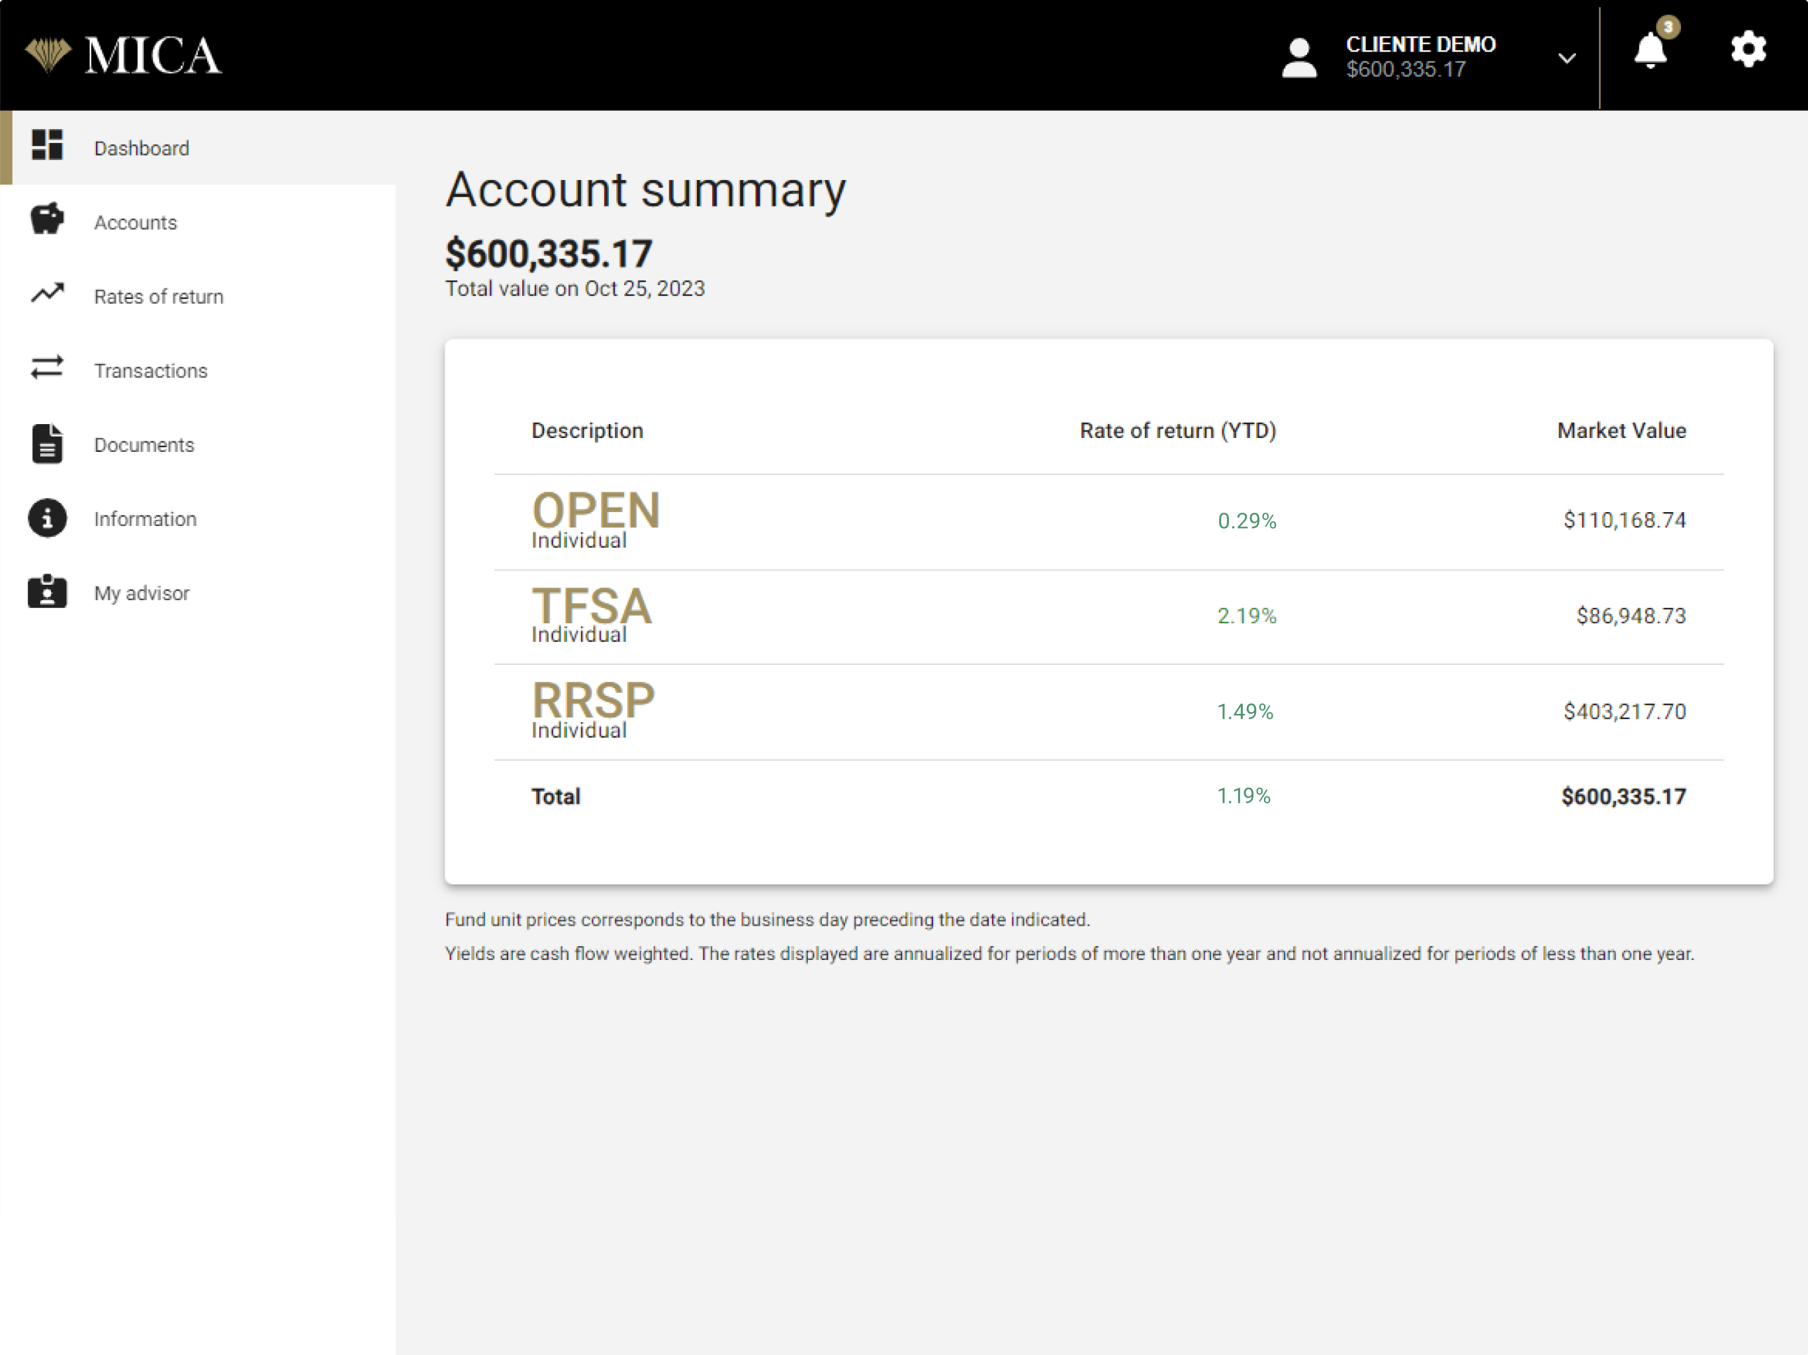Click the Total row label
This screenshot has height=1355, width=1808.
click(x=556, y=797)
